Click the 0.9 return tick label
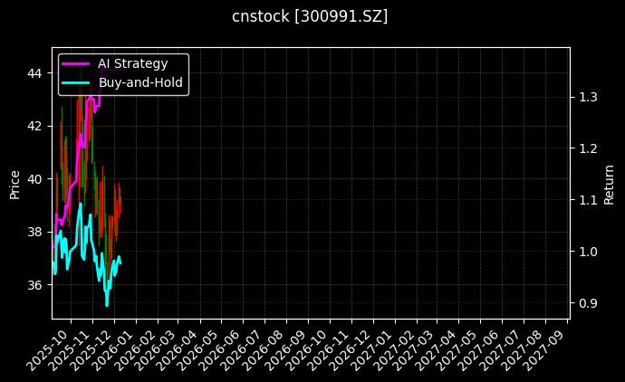The image size is (625, 382). click(x=588, y=303)
